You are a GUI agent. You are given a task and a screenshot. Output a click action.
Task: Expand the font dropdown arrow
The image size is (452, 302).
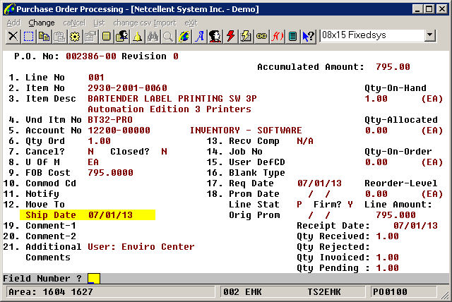[430, 35]
